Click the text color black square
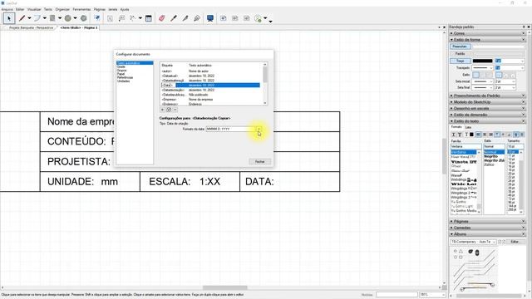The image size is (532, 299). tap(471, 135)
